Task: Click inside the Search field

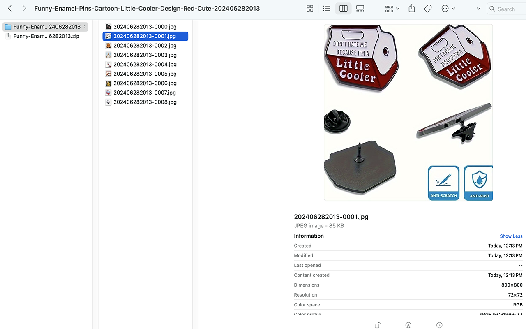Action: click(505, 9)
